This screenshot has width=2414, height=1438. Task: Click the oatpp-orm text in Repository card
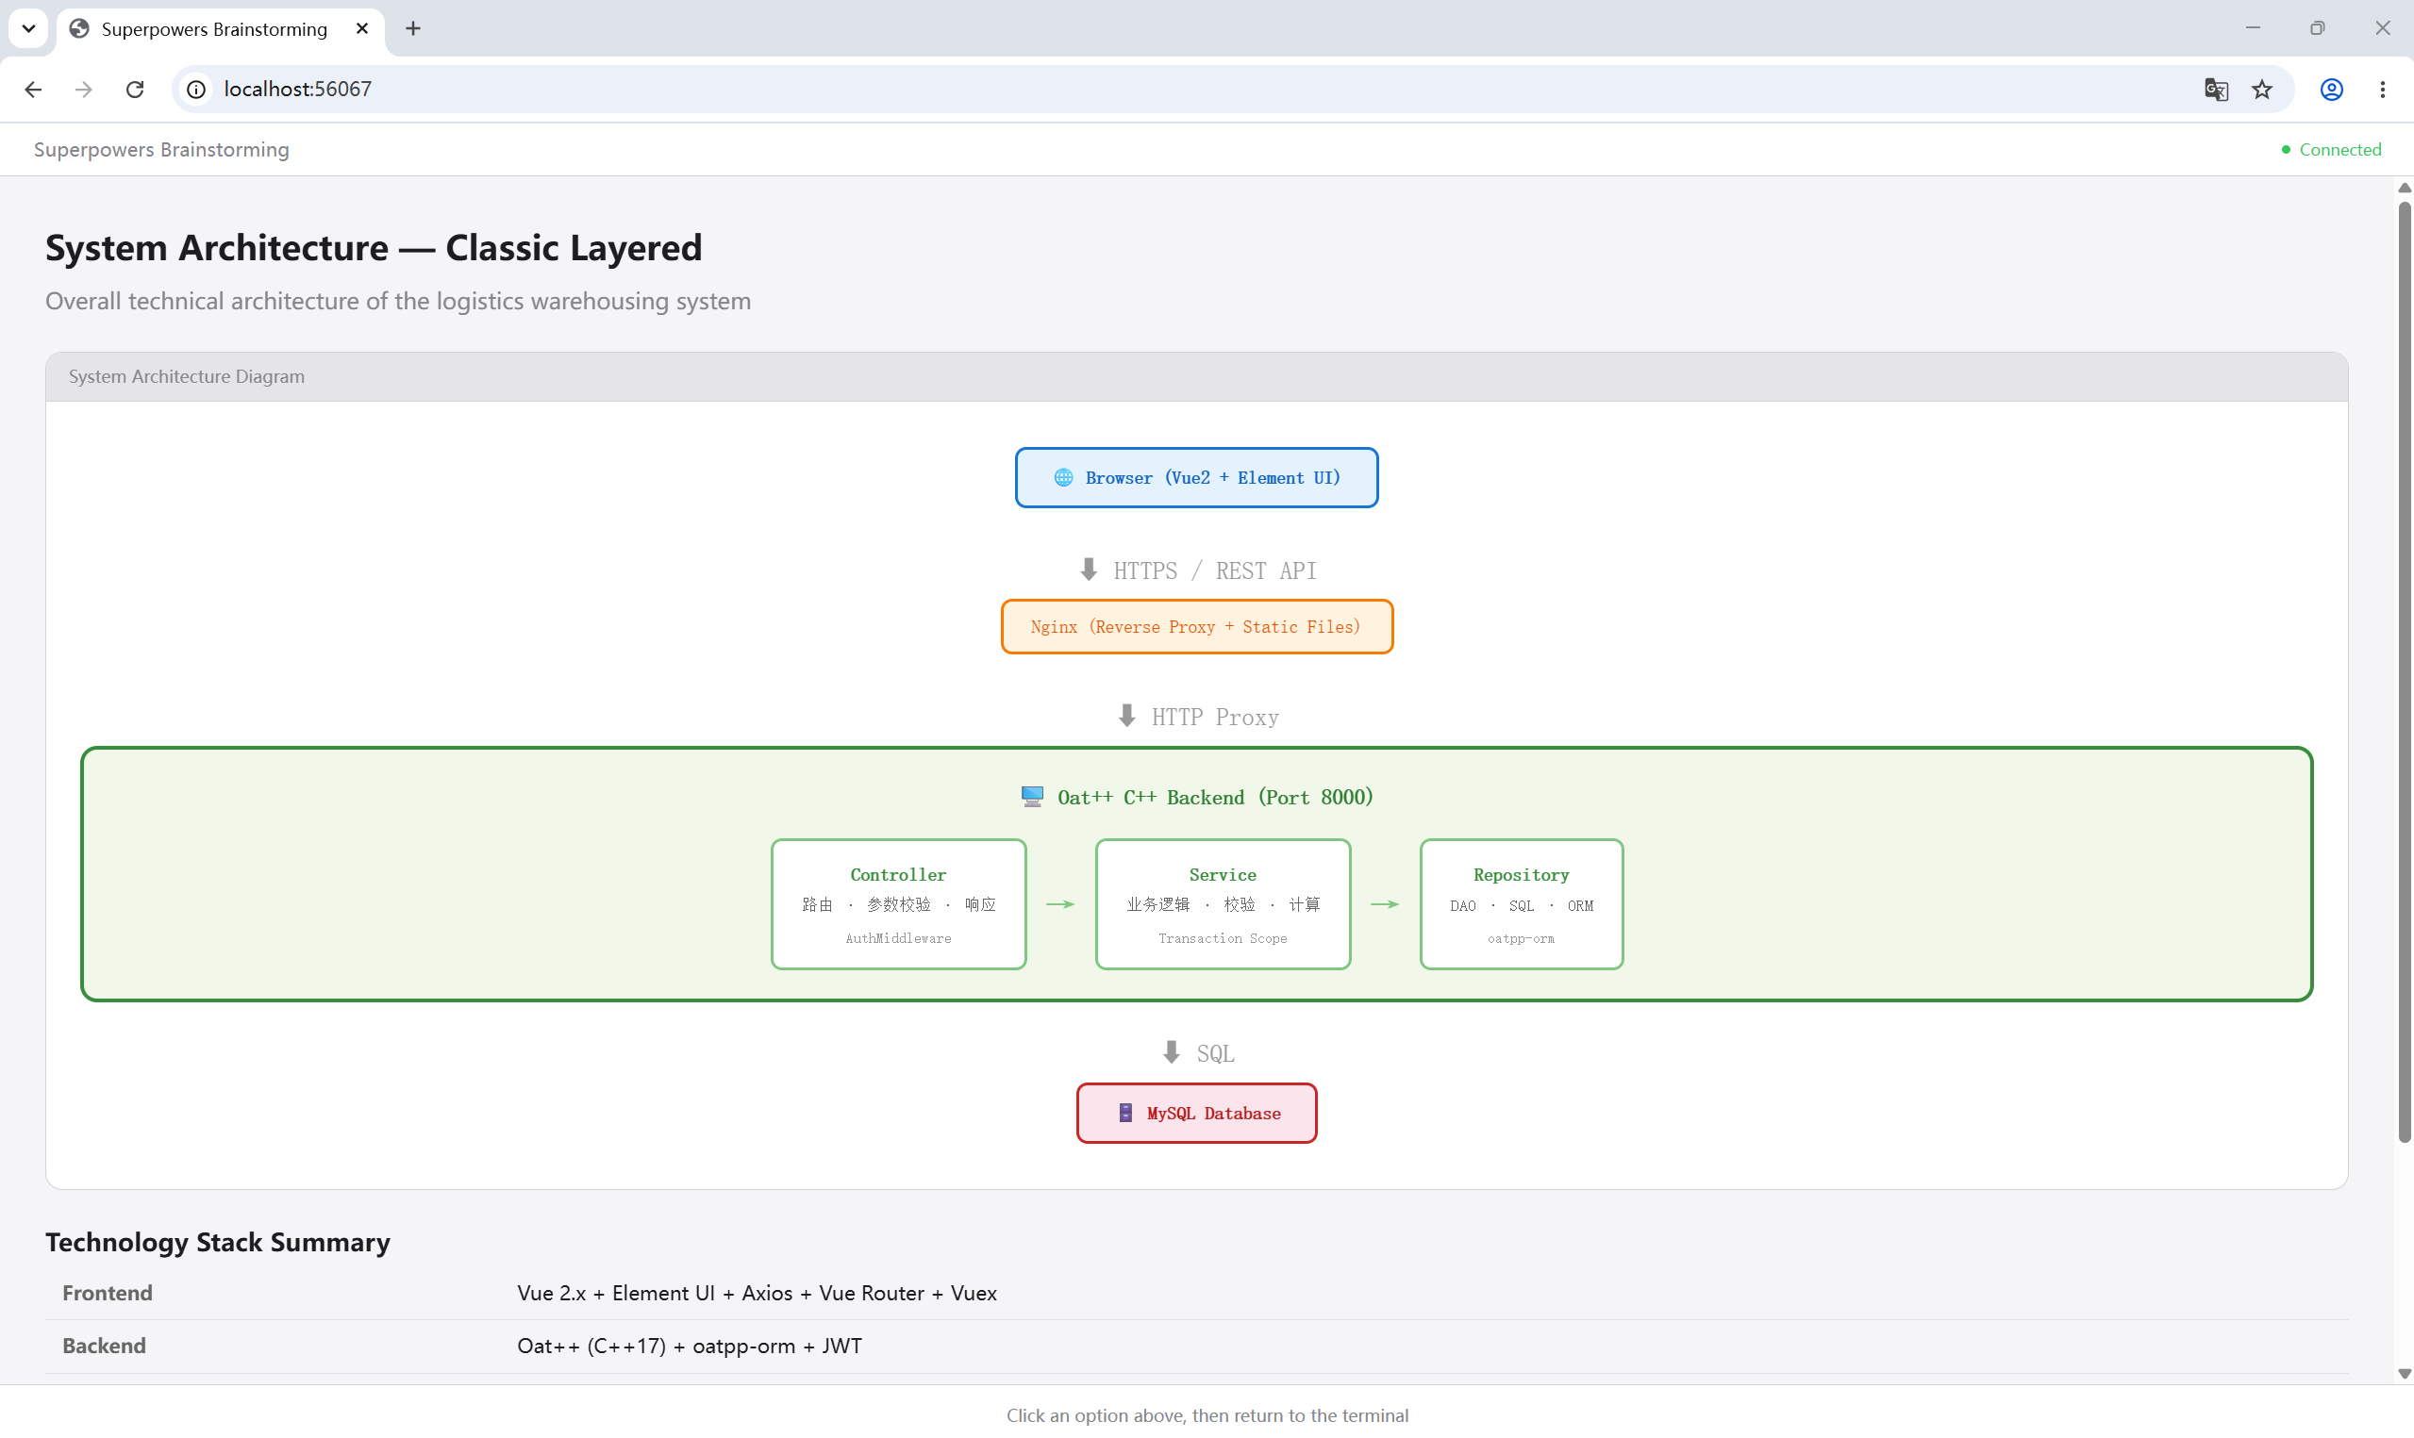(1522, 939)
